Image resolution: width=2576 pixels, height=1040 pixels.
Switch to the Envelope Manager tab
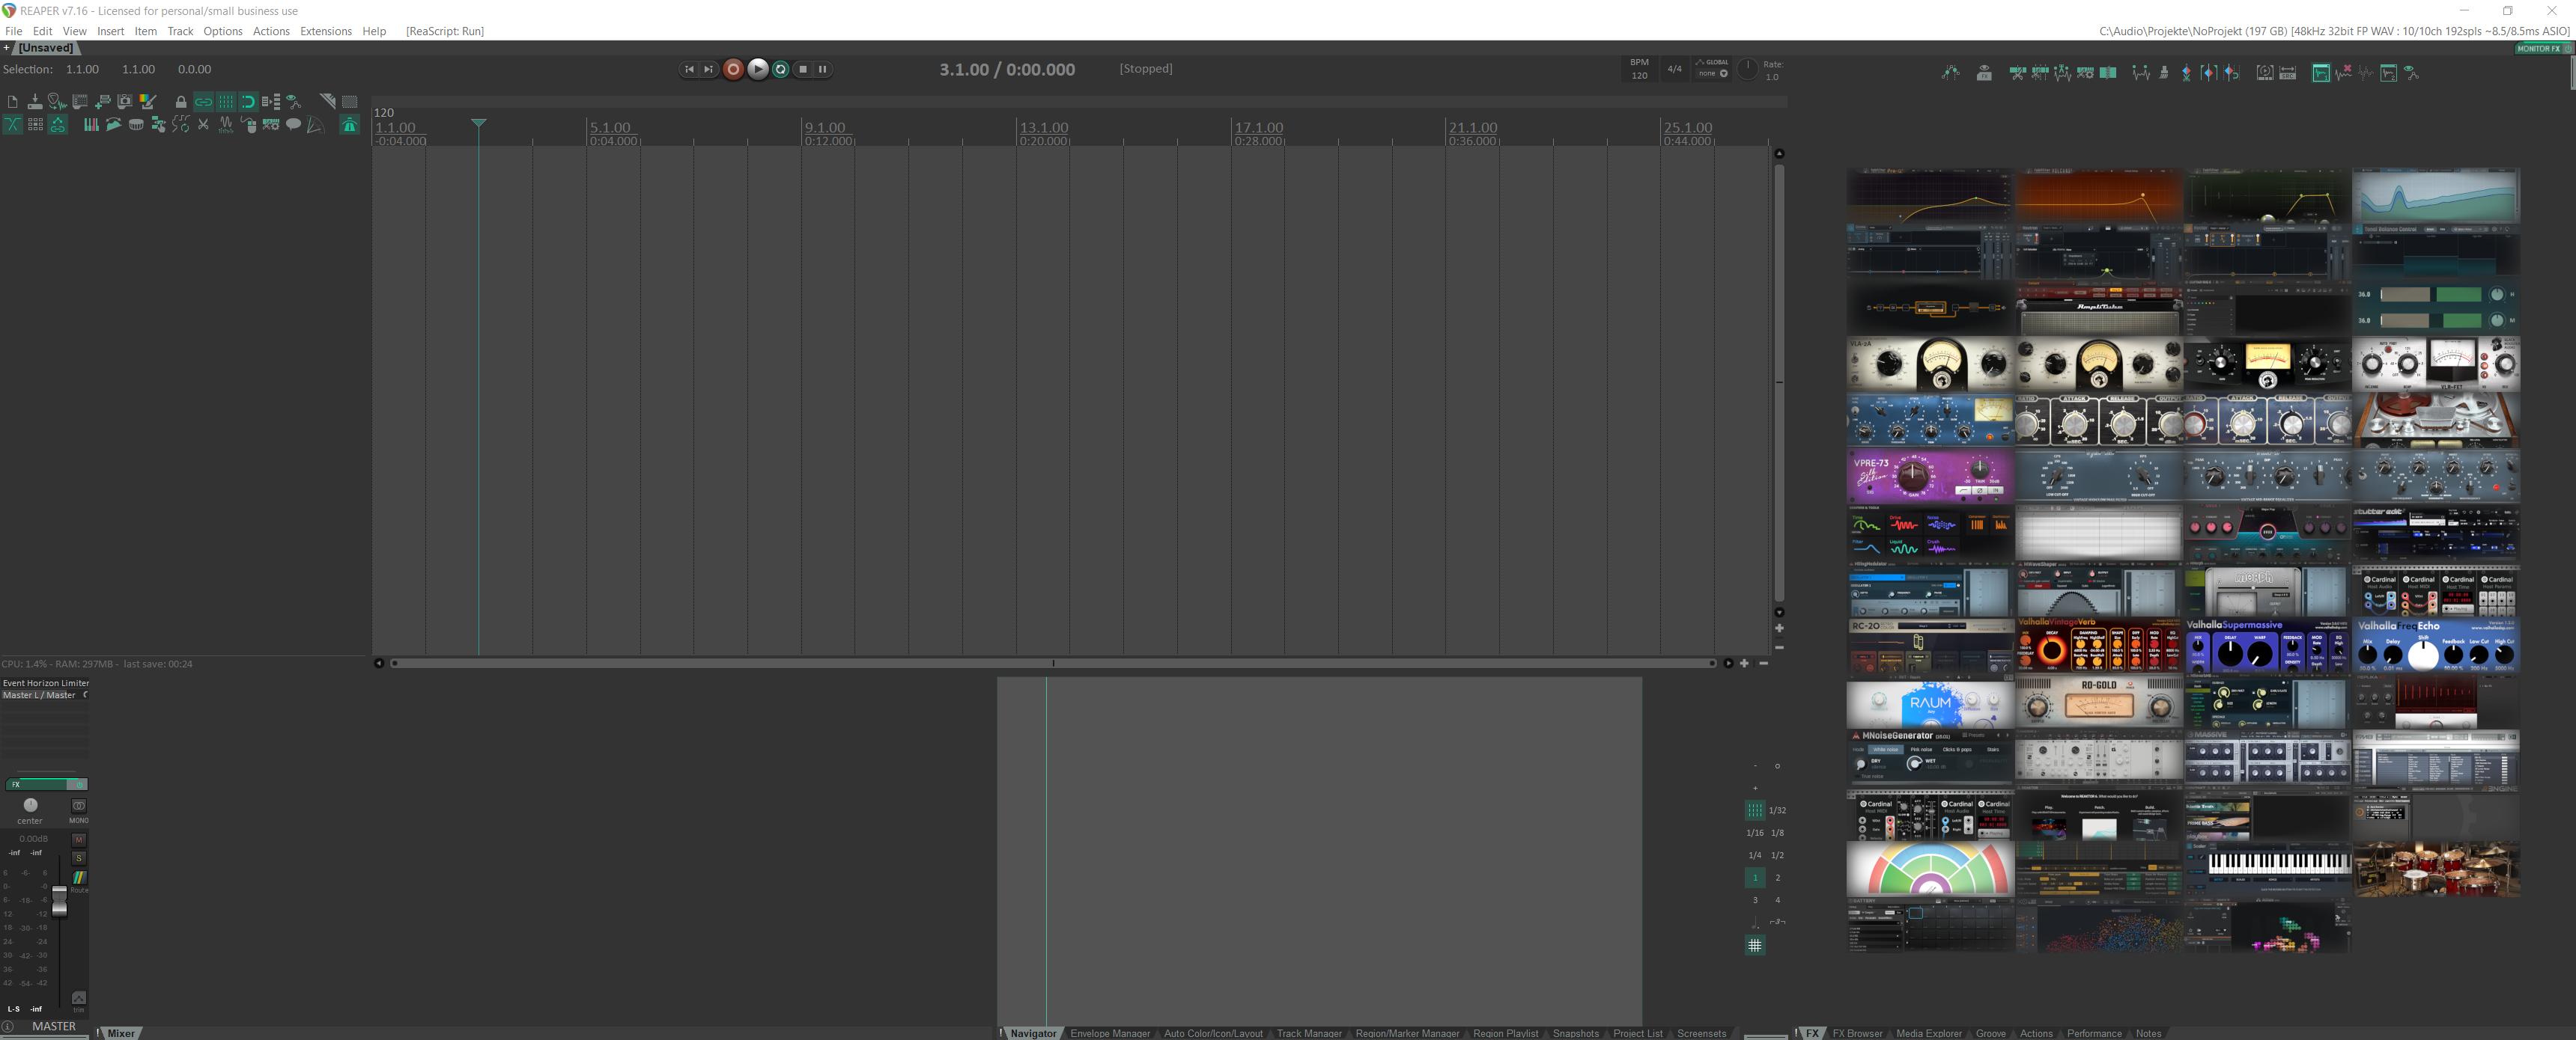point(1109,1033)
